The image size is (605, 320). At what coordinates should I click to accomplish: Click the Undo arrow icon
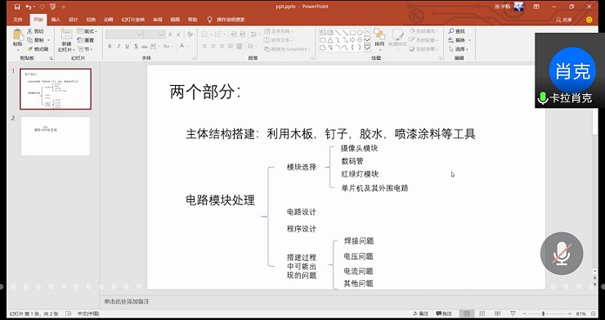(x=28, y=7)
